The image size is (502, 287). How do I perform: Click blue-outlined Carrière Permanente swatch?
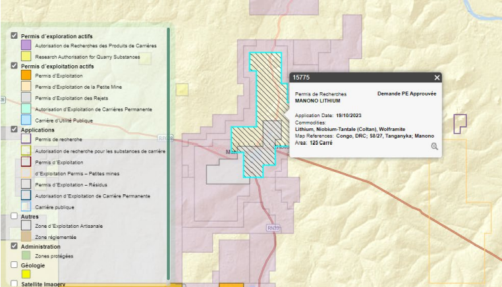pos(26,195)
